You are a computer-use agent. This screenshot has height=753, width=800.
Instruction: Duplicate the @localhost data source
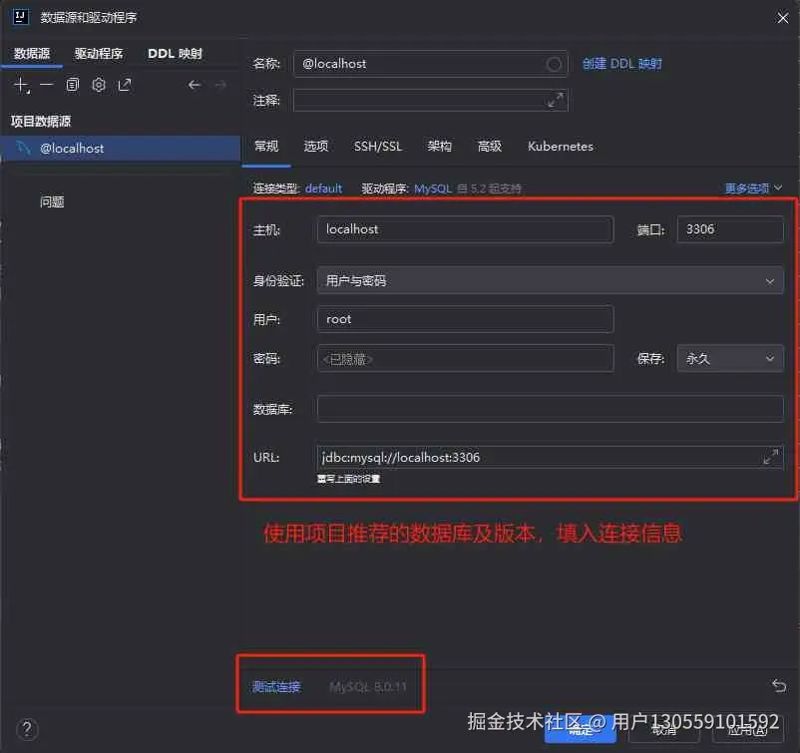pos(72,85)
